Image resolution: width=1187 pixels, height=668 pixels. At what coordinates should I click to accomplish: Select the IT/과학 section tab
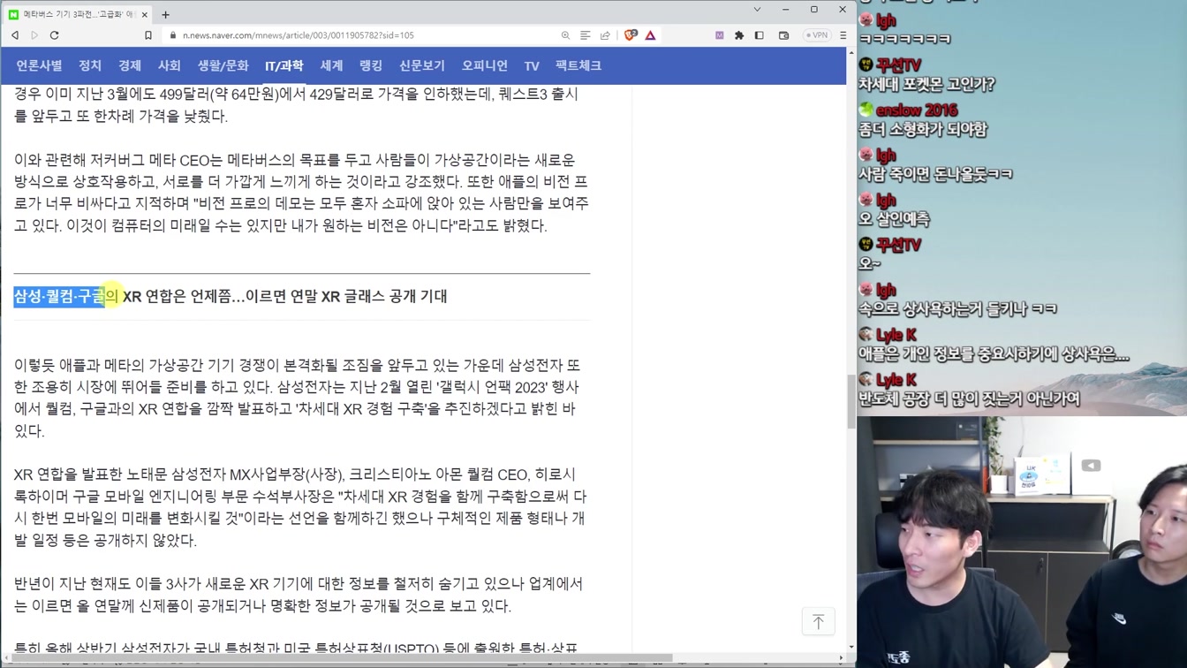pos(284,65)
